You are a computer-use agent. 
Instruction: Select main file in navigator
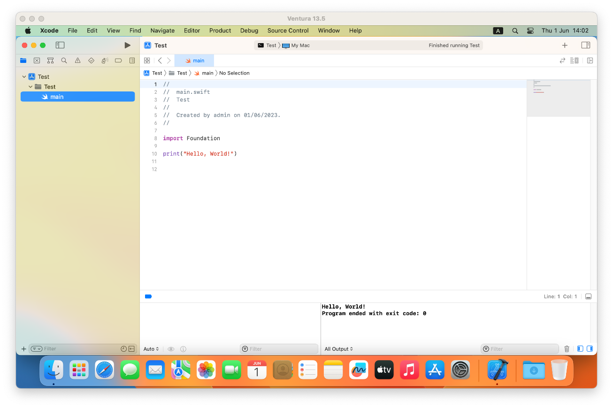(77, 97)
